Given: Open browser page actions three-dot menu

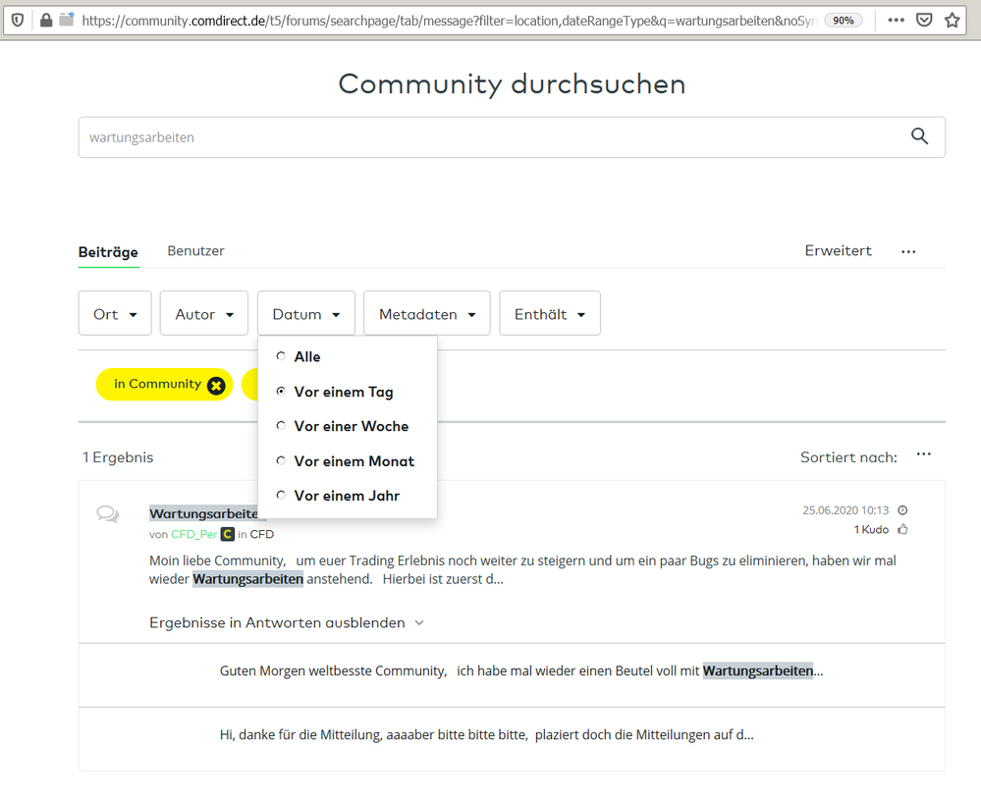Looking at the screenshot, I should (896, 20).
